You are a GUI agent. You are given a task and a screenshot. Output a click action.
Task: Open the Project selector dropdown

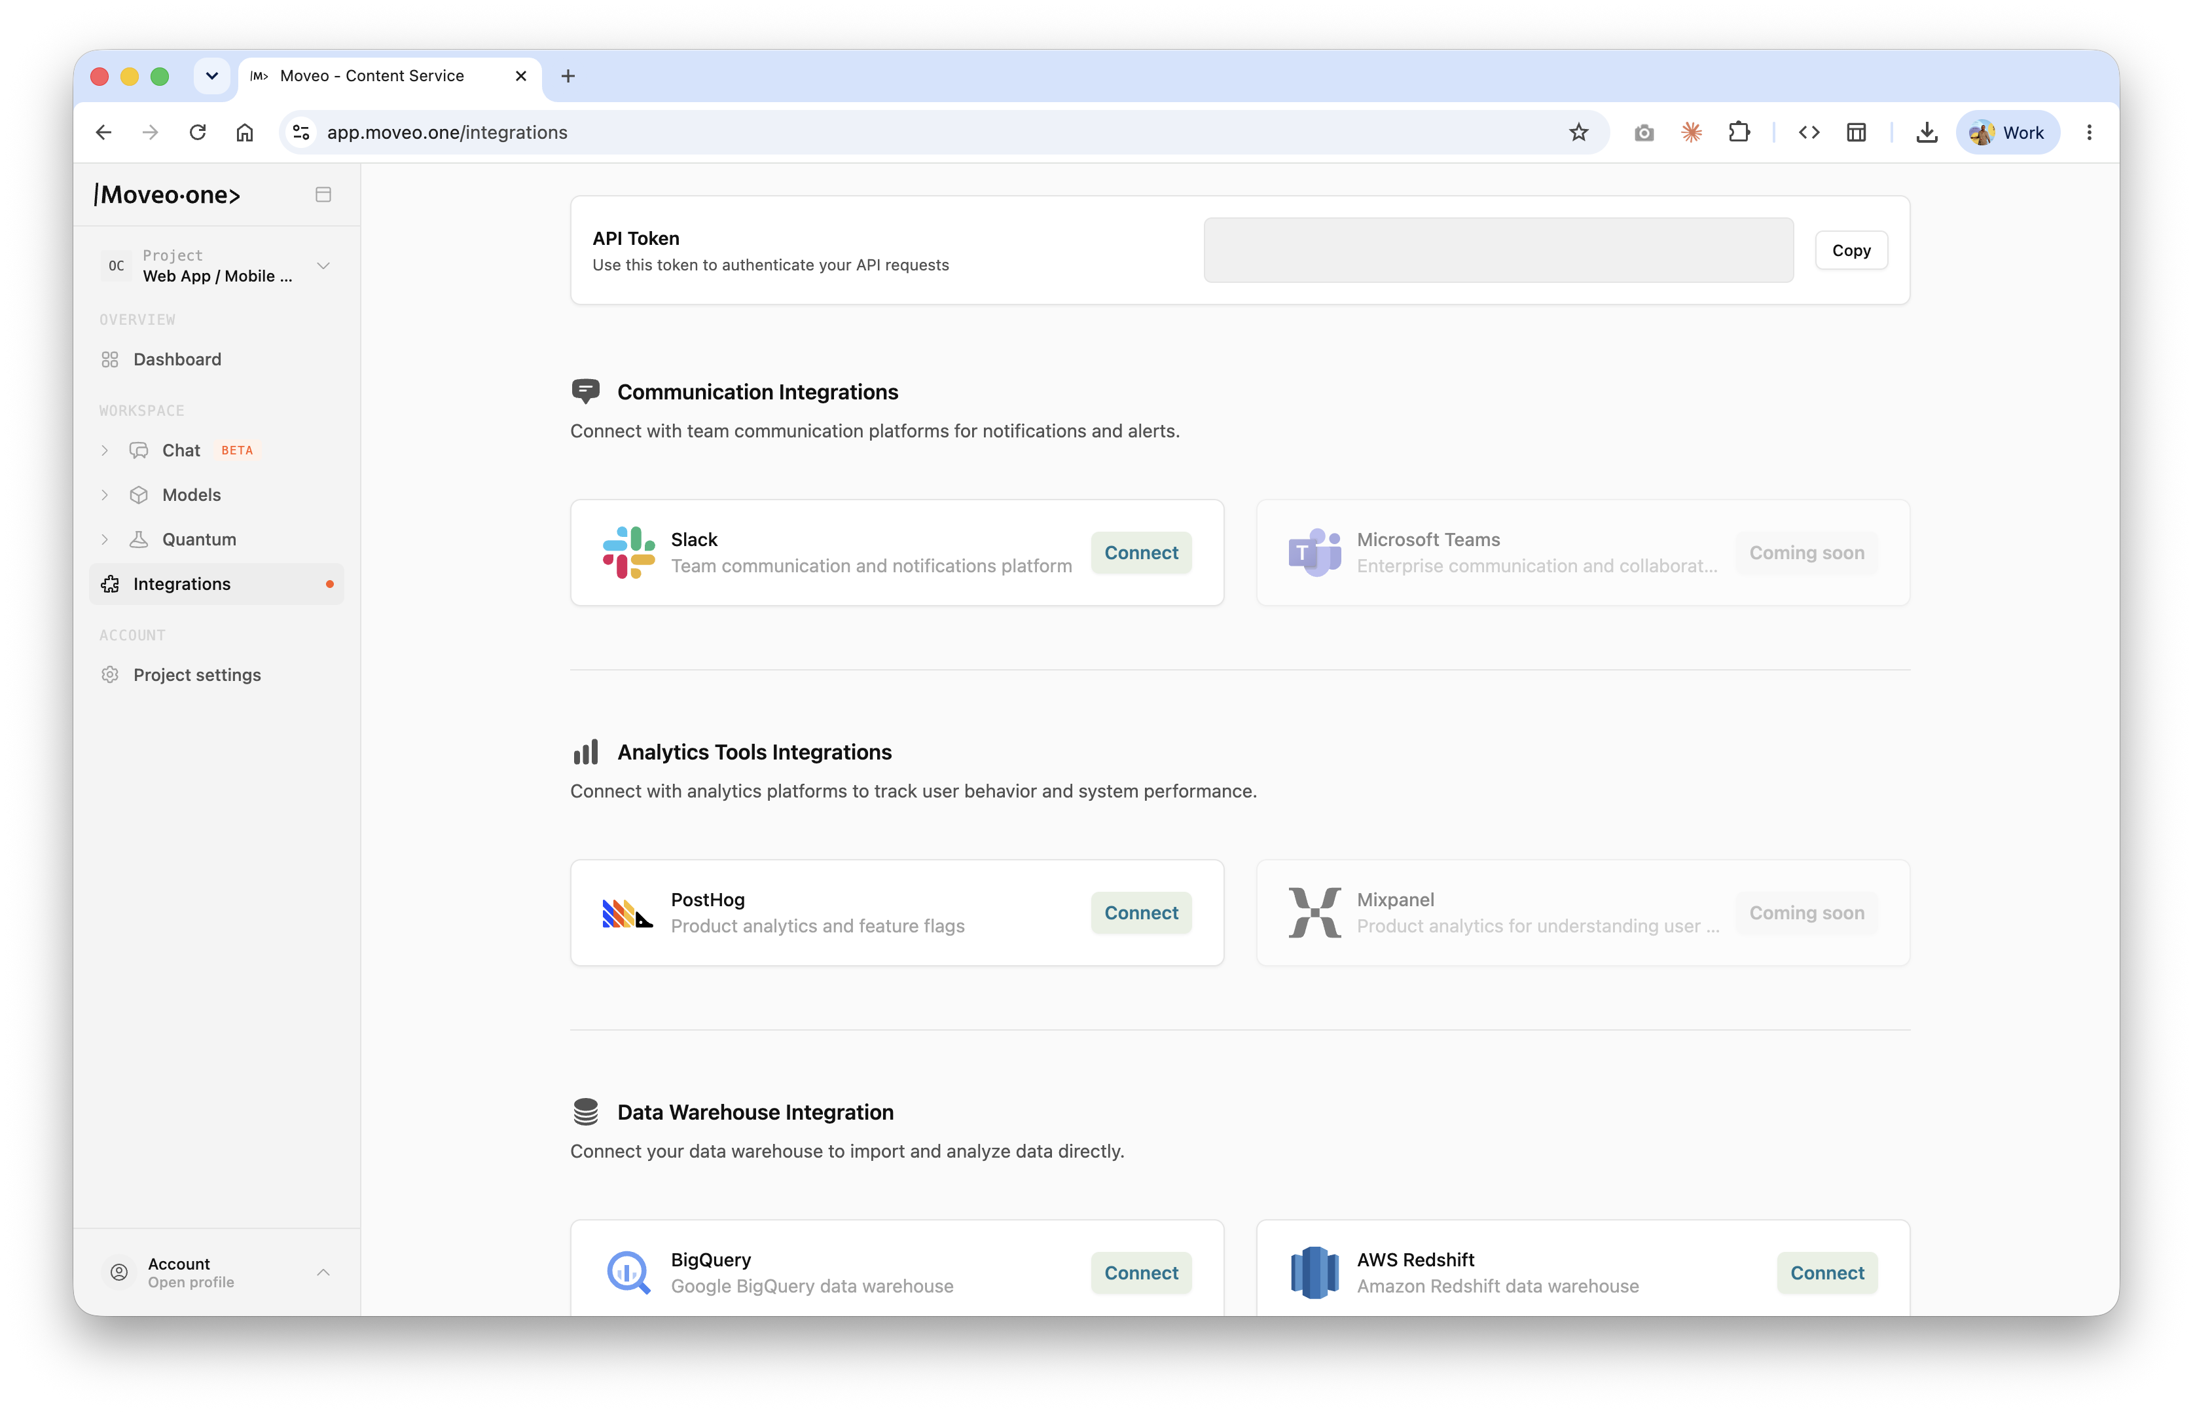tap(217, 266)
